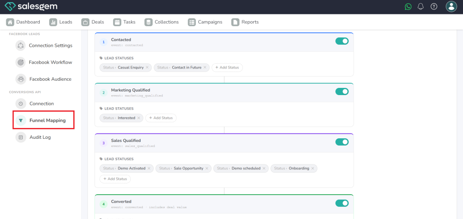Remove Casual Enquiry status
Image resolution: width=463 pixels, height=219 pixels.
click(x=147, y=68)
